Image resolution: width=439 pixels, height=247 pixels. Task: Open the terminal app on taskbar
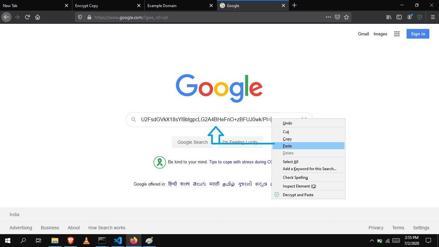coord(102,241)
